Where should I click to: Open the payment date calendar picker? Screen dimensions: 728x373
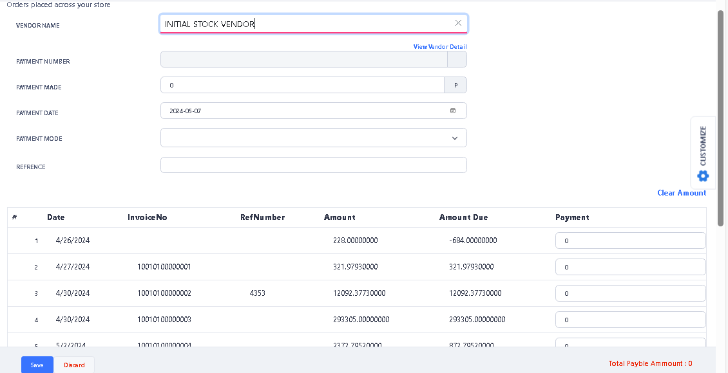click(x=452, y=111)
